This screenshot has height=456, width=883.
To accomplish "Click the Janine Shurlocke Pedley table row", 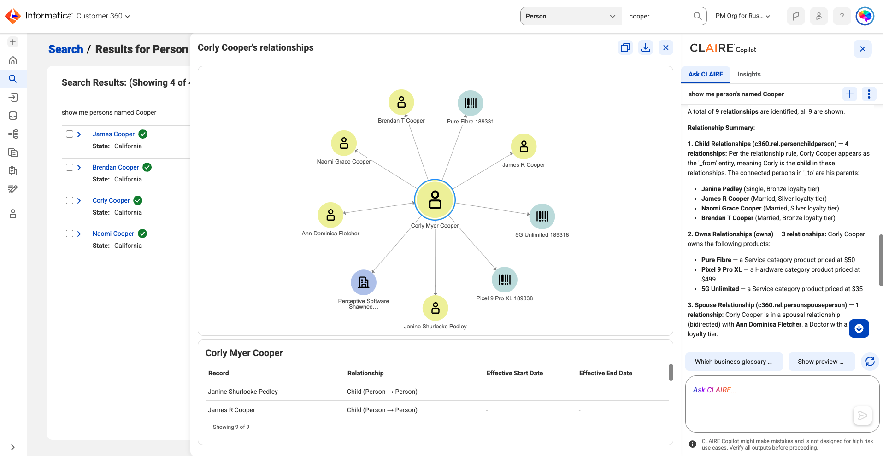I will point(437,392).
